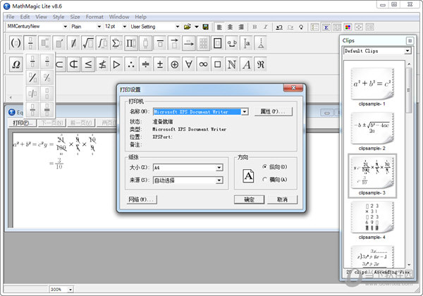Open the not-less-equal negated relation palette

pos(102,64)
